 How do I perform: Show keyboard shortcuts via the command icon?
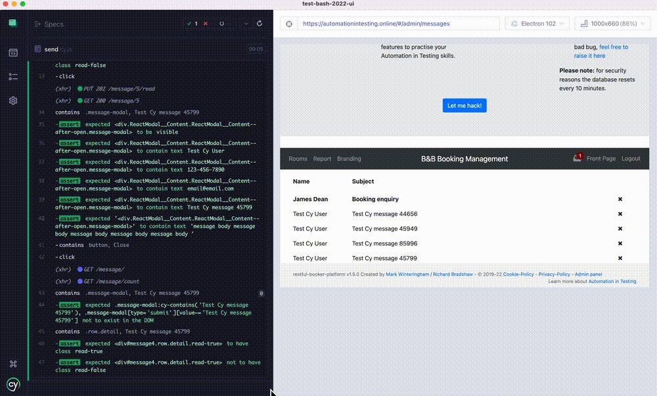13,364
